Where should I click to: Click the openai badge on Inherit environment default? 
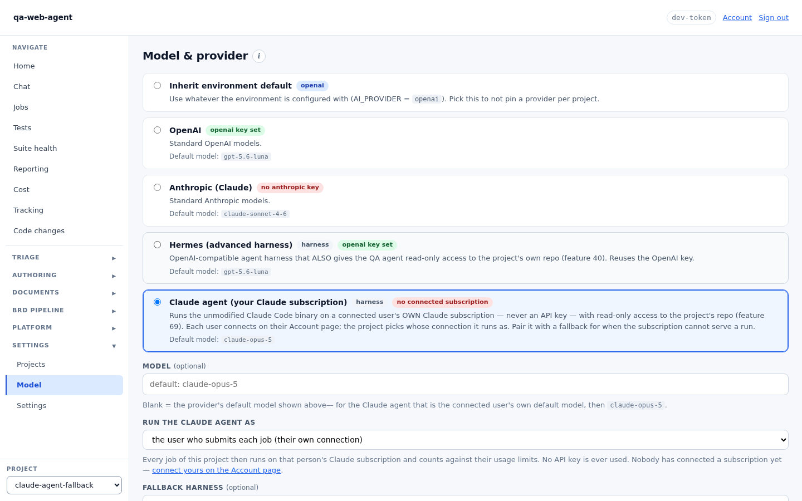click(312, 86)
